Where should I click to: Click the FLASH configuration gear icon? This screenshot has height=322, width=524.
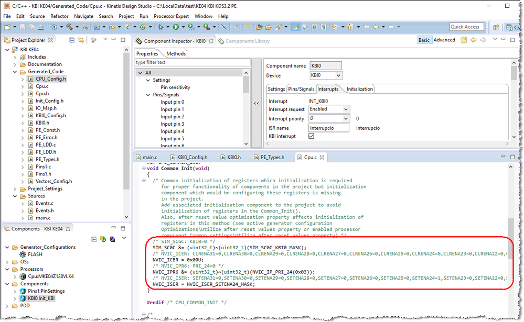coord(23,254)
